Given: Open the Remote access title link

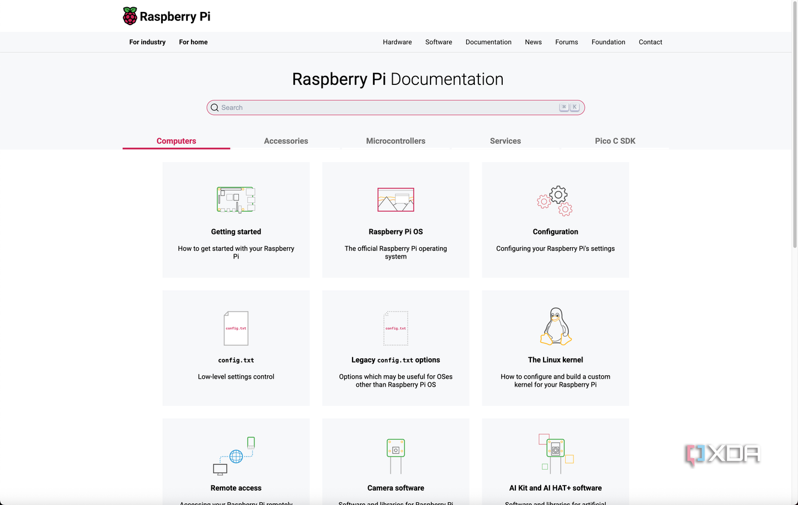Looking at the screenshot, I should (236, 488).
